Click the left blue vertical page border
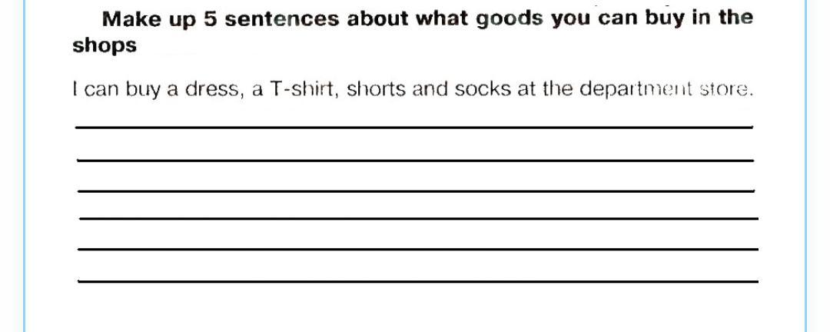The image size is (830, 332). click(x=25, y=166)
